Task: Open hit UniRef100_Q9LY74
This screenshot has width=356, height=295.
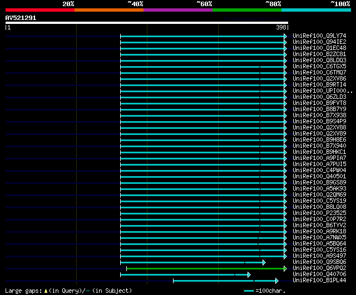Action: [319, 36]
